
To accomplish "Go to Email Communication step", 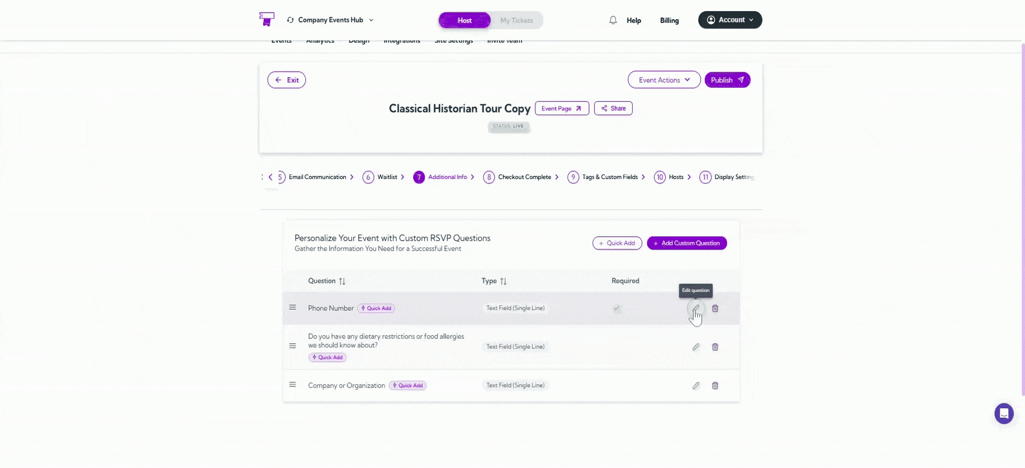I will pos(318,177).
